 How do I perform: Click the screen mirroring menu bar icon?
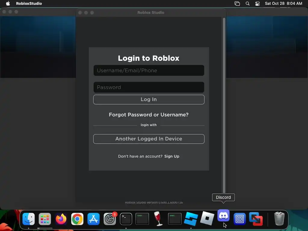(x=237, y=4)
